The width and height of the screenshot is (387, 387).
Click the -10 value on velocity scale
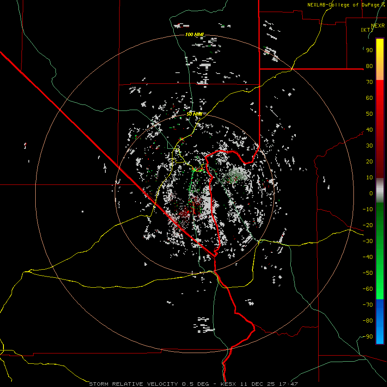[368, 209]
